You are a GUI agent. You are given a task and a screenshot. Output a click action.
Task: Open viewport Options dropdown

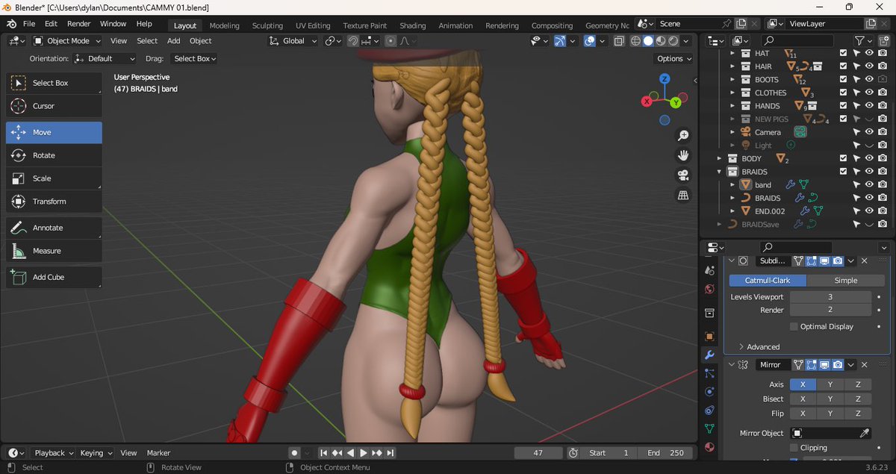[x=673, y=58]
